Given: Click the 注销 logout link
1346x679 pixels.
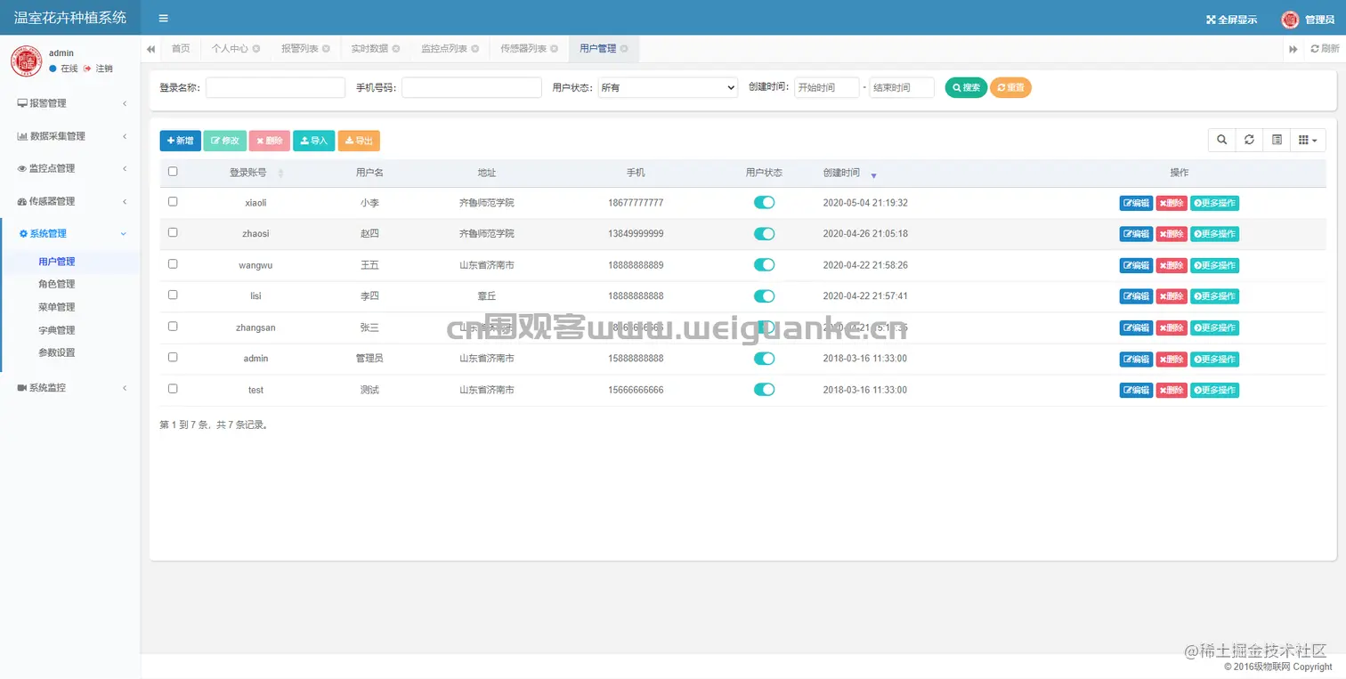Looking at the screenshot, I should 99,69.
